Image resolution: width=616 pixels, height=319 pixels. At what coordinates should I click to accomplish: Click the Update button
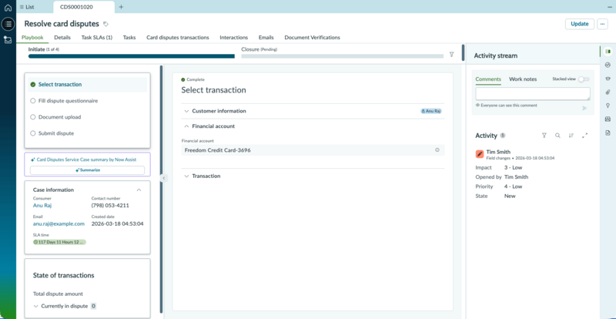[x=580, y=24]
